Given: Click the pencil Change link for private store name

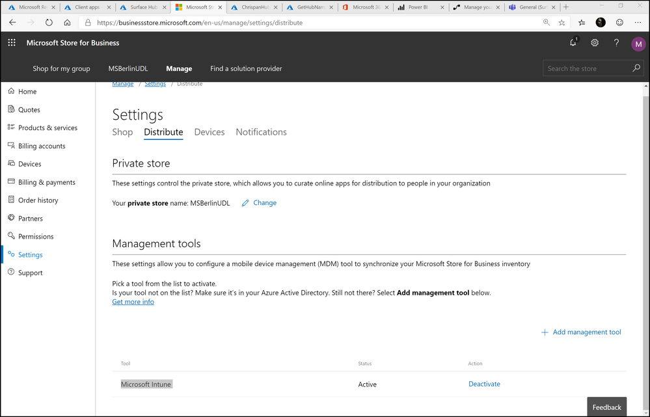Looking at the screenshot, I should 259,203.
